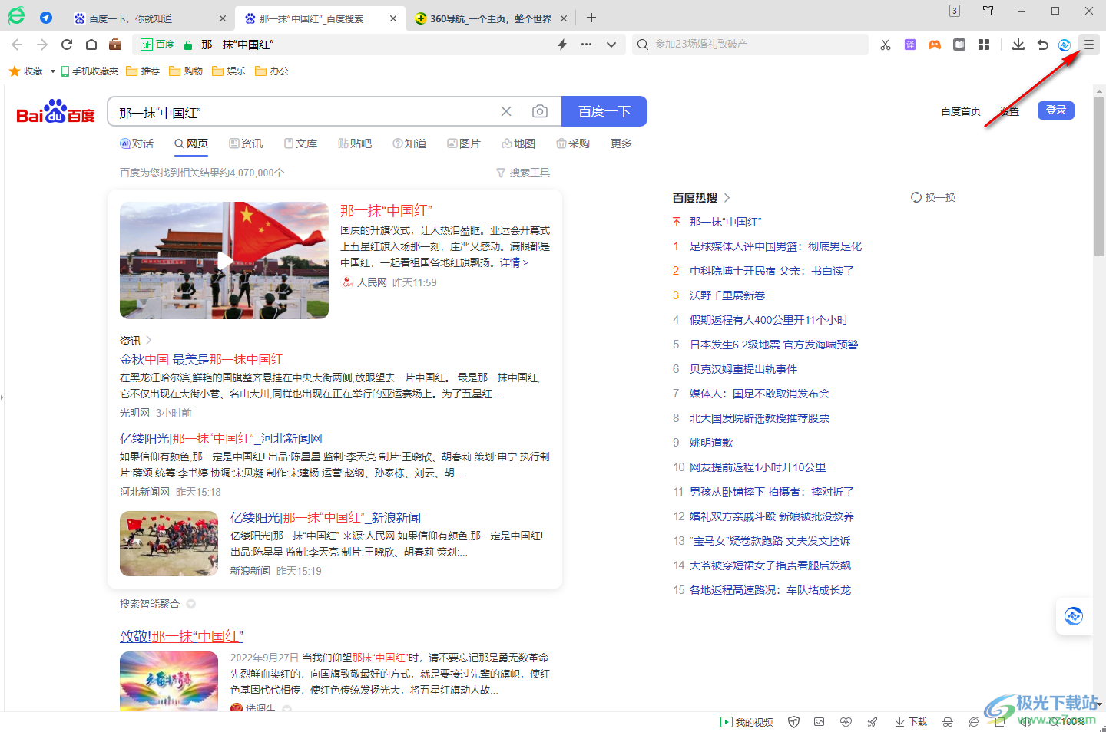The image size is (1106, 732).
Task: Select the 资讯 search category
Action: 246,143
